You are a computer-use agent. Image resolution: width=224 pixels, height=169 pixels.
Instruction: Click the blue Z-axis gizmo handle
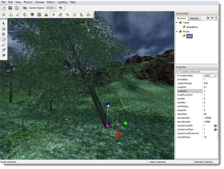(x=107, y=104)
